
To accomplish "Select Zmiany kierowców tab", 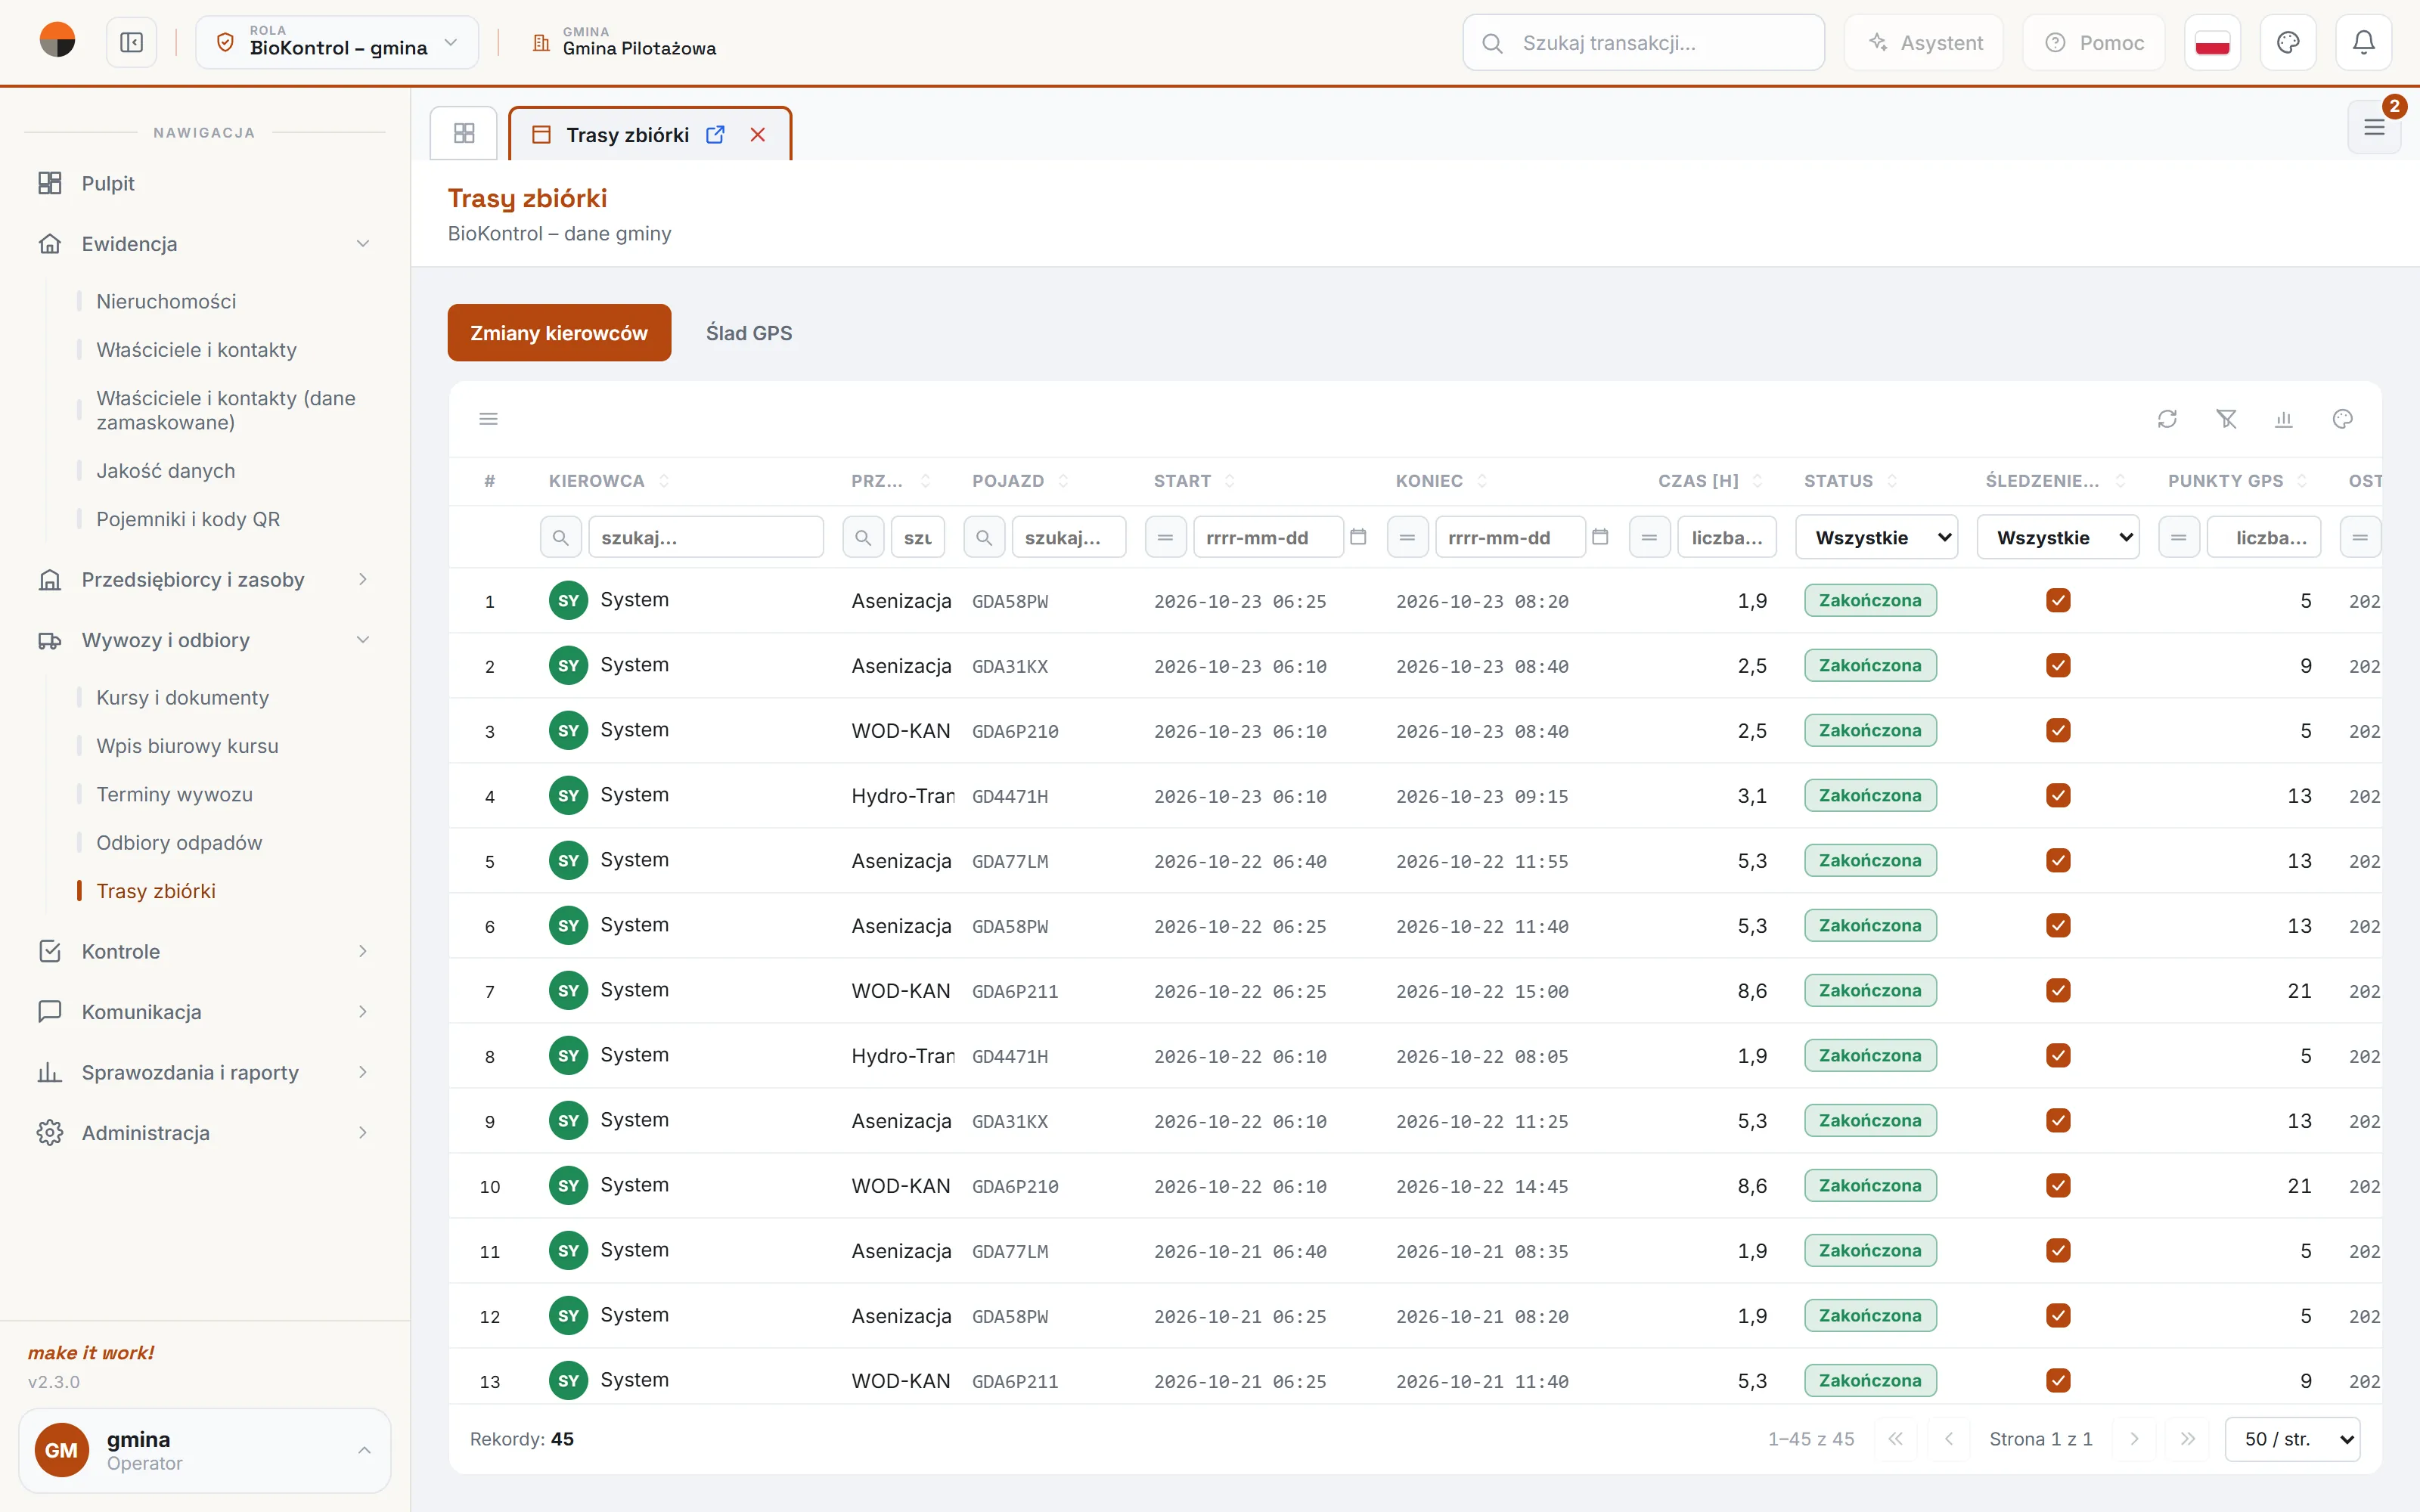I will [559, 333].
